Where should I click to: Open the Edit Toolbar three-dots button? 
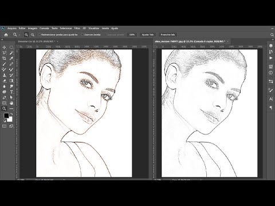[11, 109]
